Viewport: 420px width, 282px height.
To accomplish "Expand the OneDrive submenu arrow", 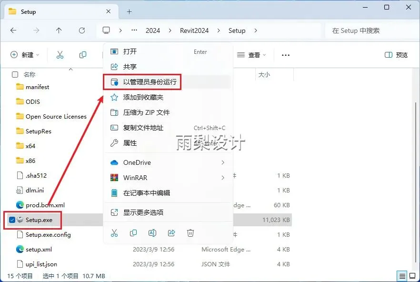I will [x=223, y=162].
